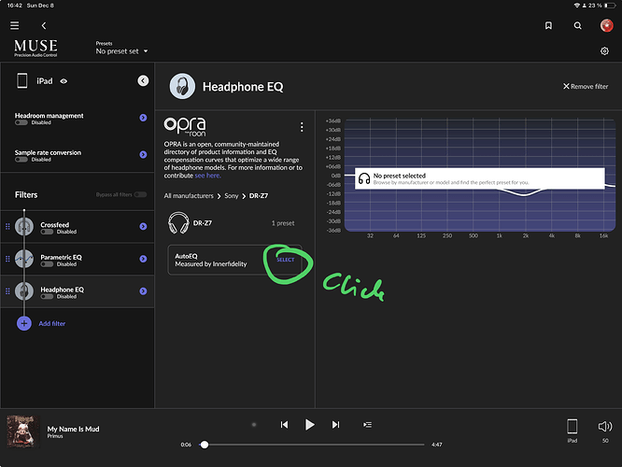Click Remove filter button
The height and width of the screenshot is (467, 622).
(586, 87)
